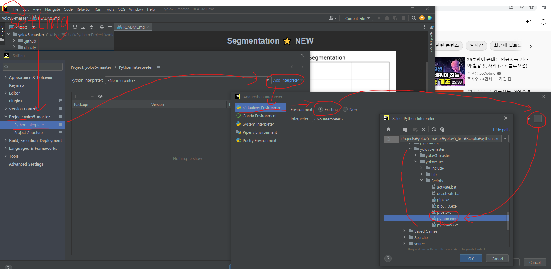Viewport: 551px width, 269px height.
Task: Open the File menu
Action: click(15, 9)
